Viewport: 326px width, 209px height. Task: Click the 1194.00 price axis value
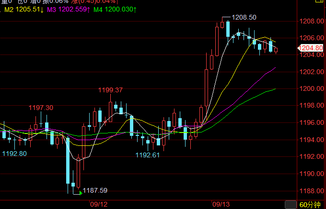[x=312, y=140]
